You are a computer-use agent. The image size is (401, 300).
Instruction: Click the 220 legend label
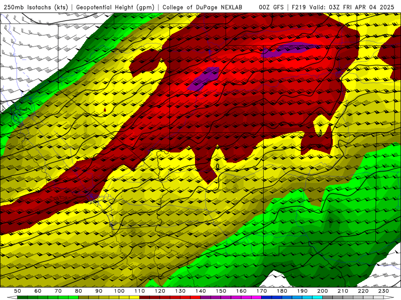point(363,291)
